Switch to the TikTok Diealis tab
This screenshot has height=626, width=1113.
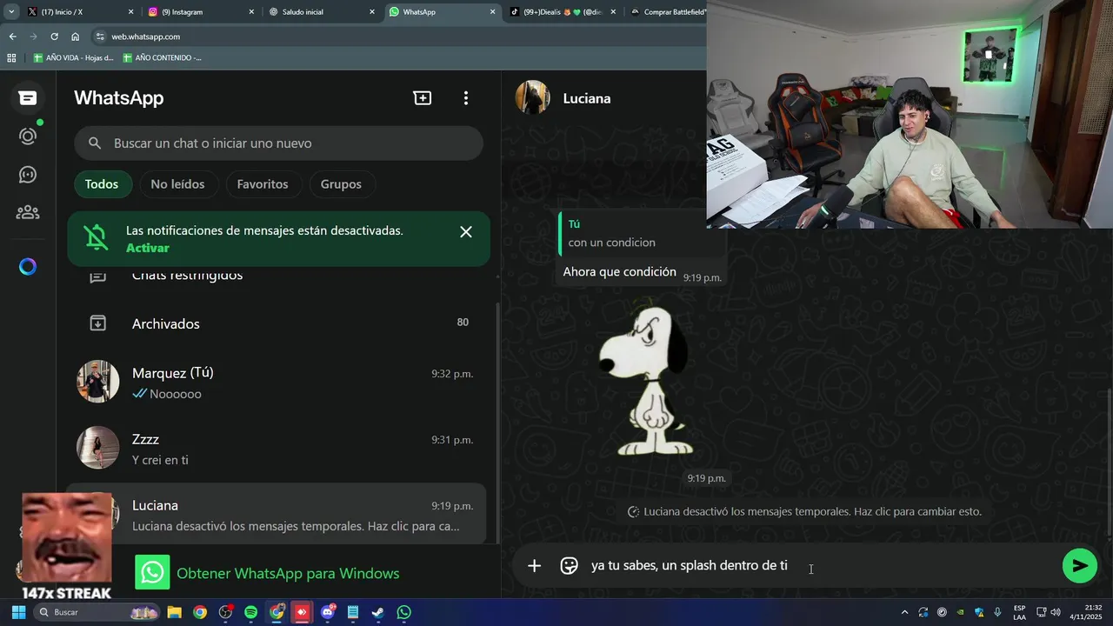563,12
